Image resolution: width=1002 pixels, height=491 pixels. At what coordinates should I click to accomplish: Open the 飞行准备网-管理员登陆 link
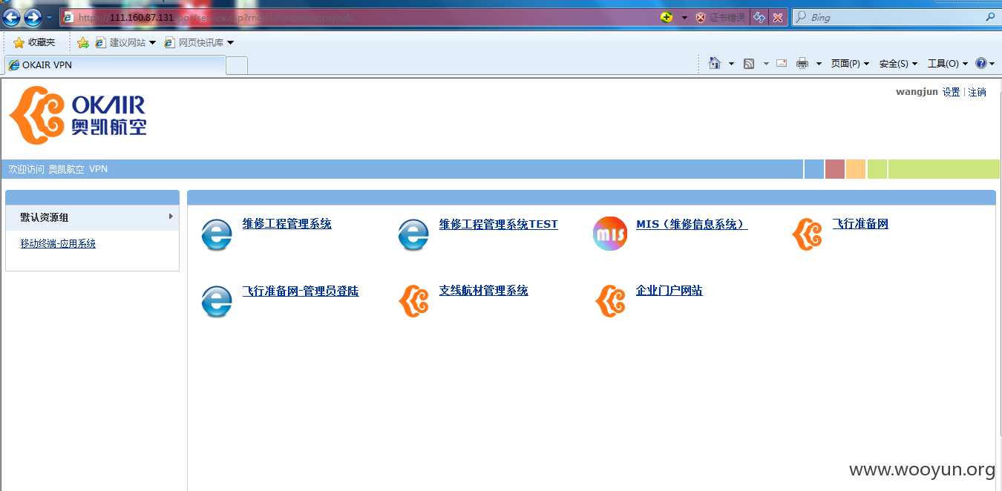point(300,291)
